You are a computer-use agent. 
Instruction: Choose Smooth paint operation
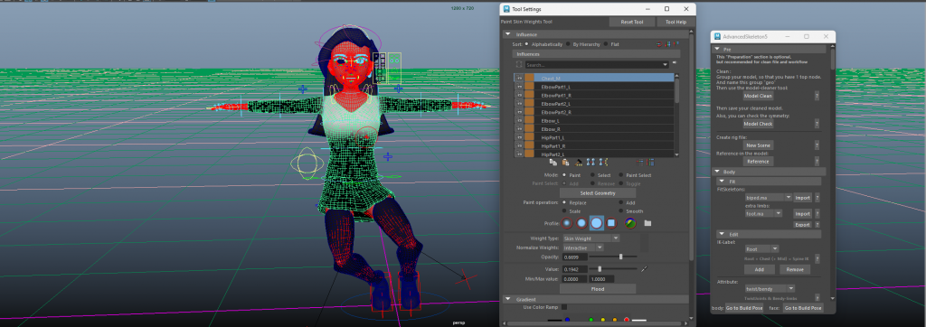coord(620,211)
